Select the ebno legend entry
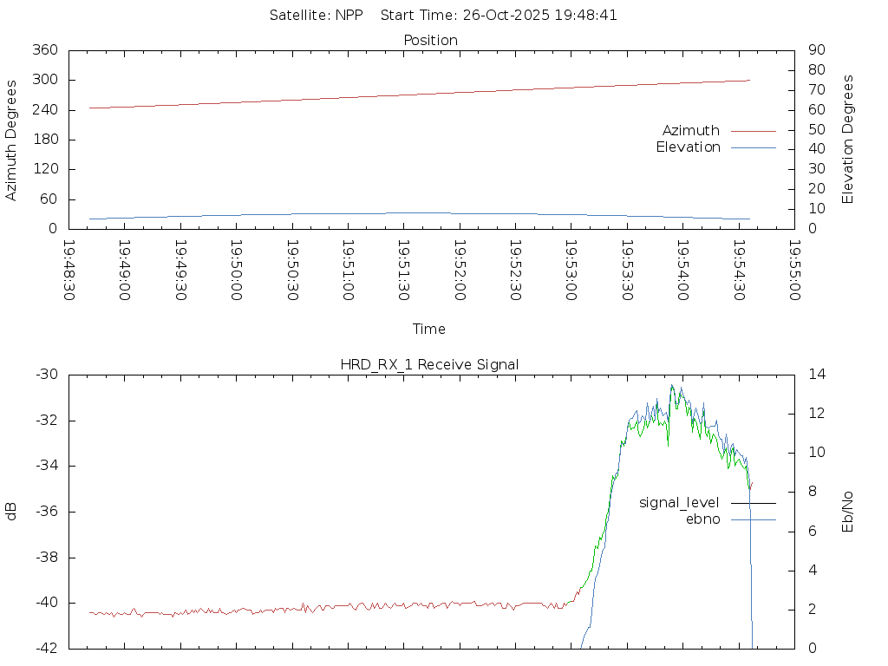The height and width of the screenshot is (666, 888). click(702, 519)
